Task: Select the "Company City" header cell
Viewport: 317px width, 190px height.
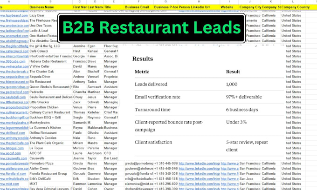Action: [250, 7]
